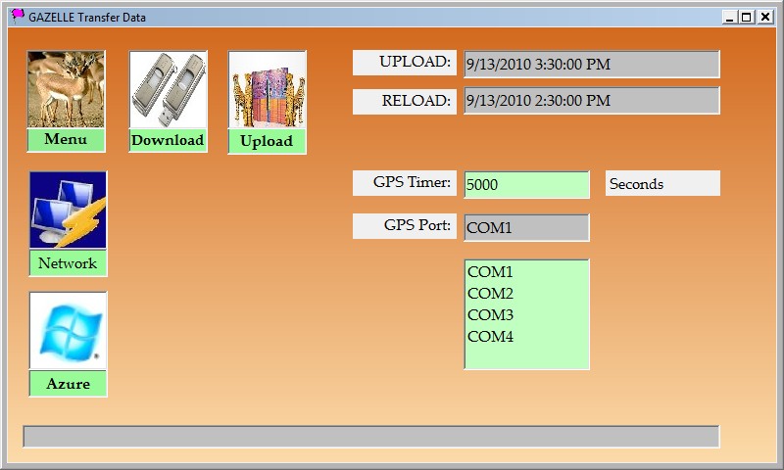The height and width of the screenshot is (470, 784).
Task: Click the gray status bar at bottom
Action: click(x=371, y=437)
